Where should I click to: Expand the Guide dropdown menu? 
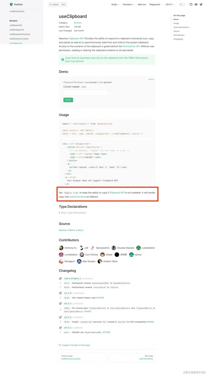[x=115, y=4]
